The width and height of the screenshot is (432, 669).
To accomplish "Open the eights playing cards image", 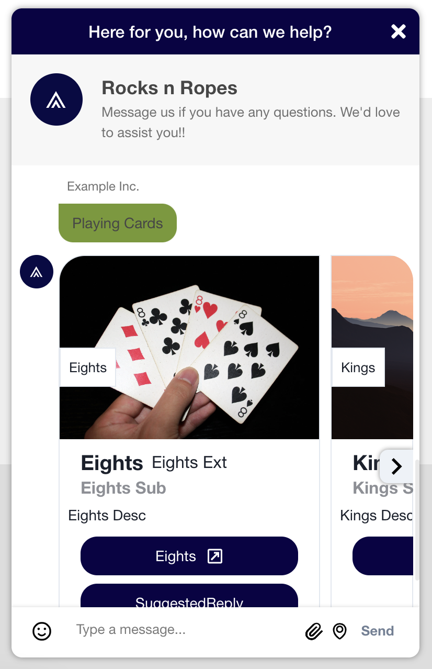I will point(189,348).
